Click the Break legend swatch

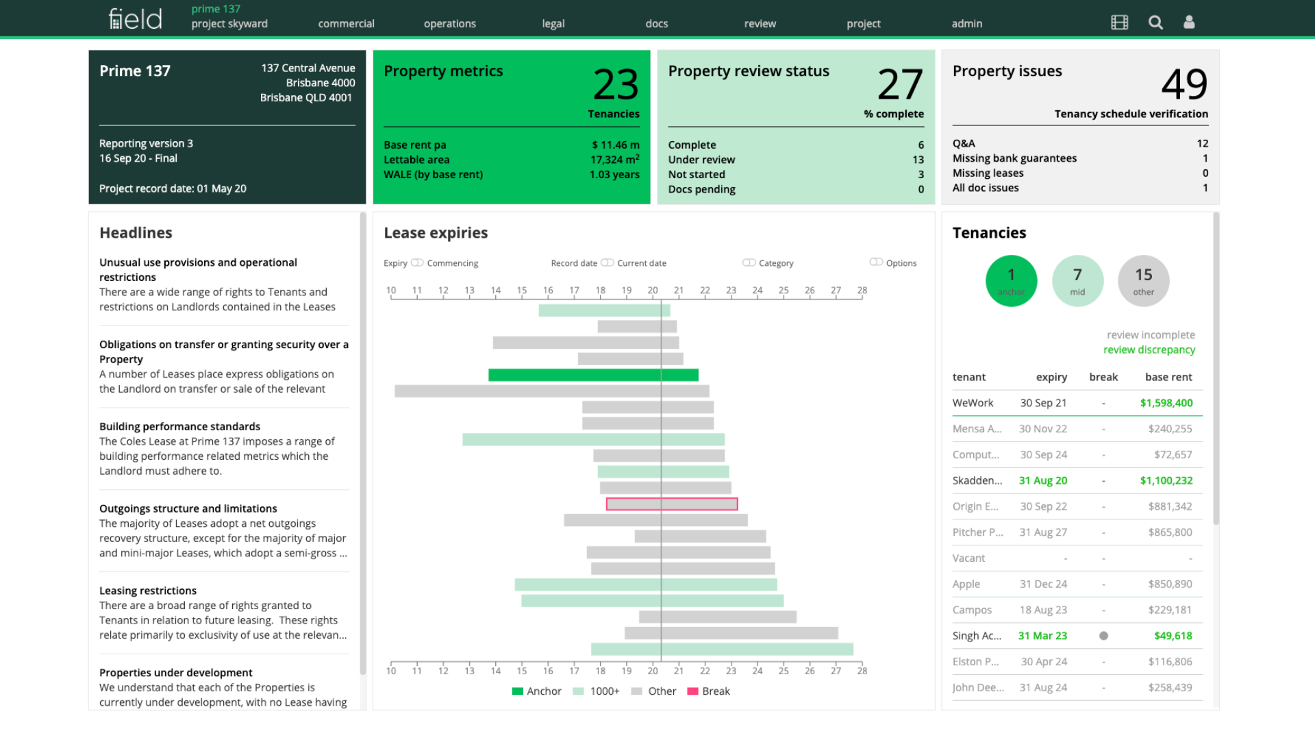[x=692, y=691]
